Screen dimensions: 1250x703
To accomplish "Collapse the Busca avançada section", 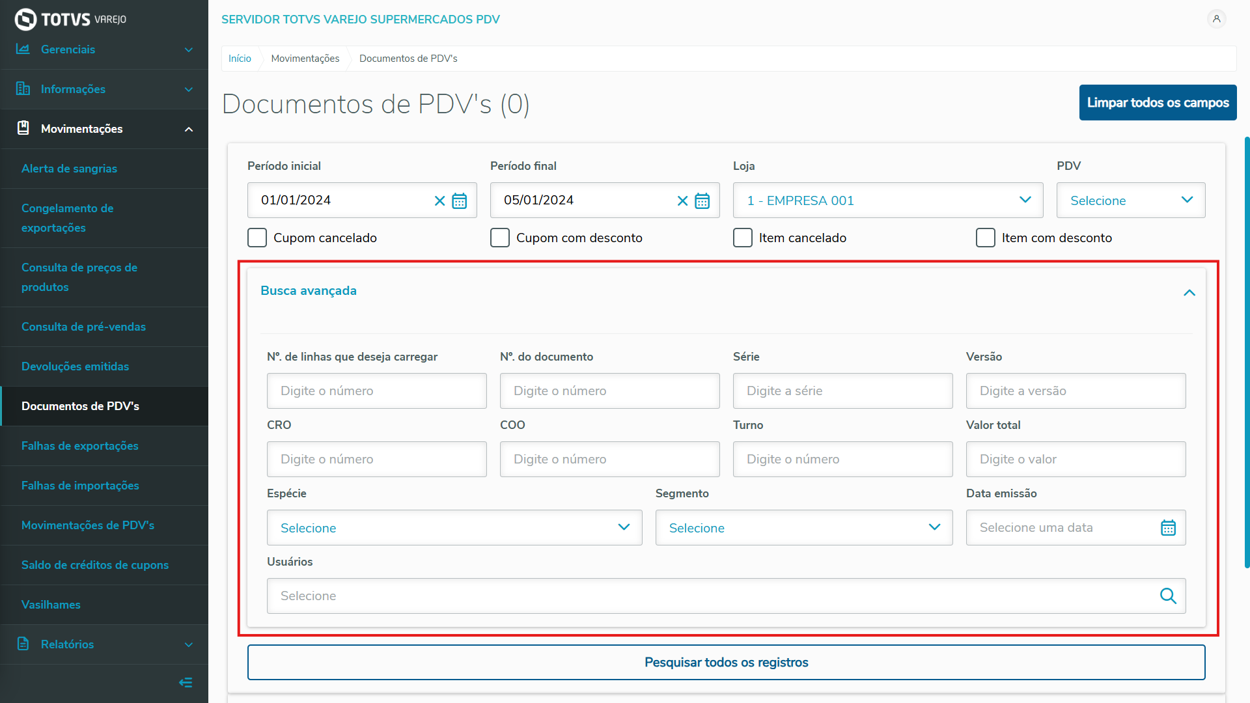I will 1189,292.
